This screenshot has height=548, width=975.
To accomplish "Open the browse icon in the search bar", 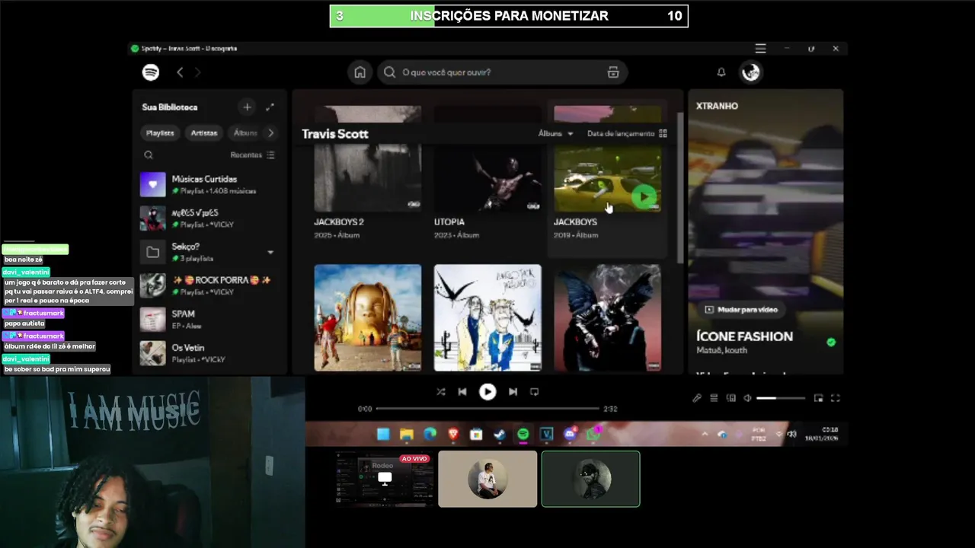I will pyautogui.click(x=613, y=72).
